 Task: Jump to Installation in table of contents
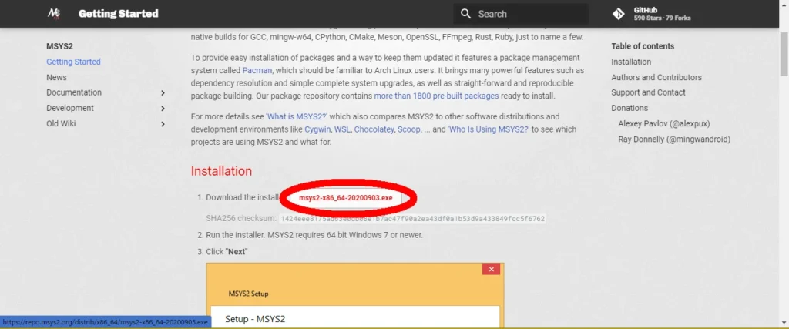[631, 62]
